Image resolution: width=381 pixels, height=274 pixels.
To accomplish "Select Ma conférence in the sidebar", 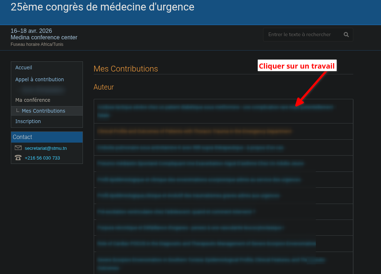I will 33,100.
